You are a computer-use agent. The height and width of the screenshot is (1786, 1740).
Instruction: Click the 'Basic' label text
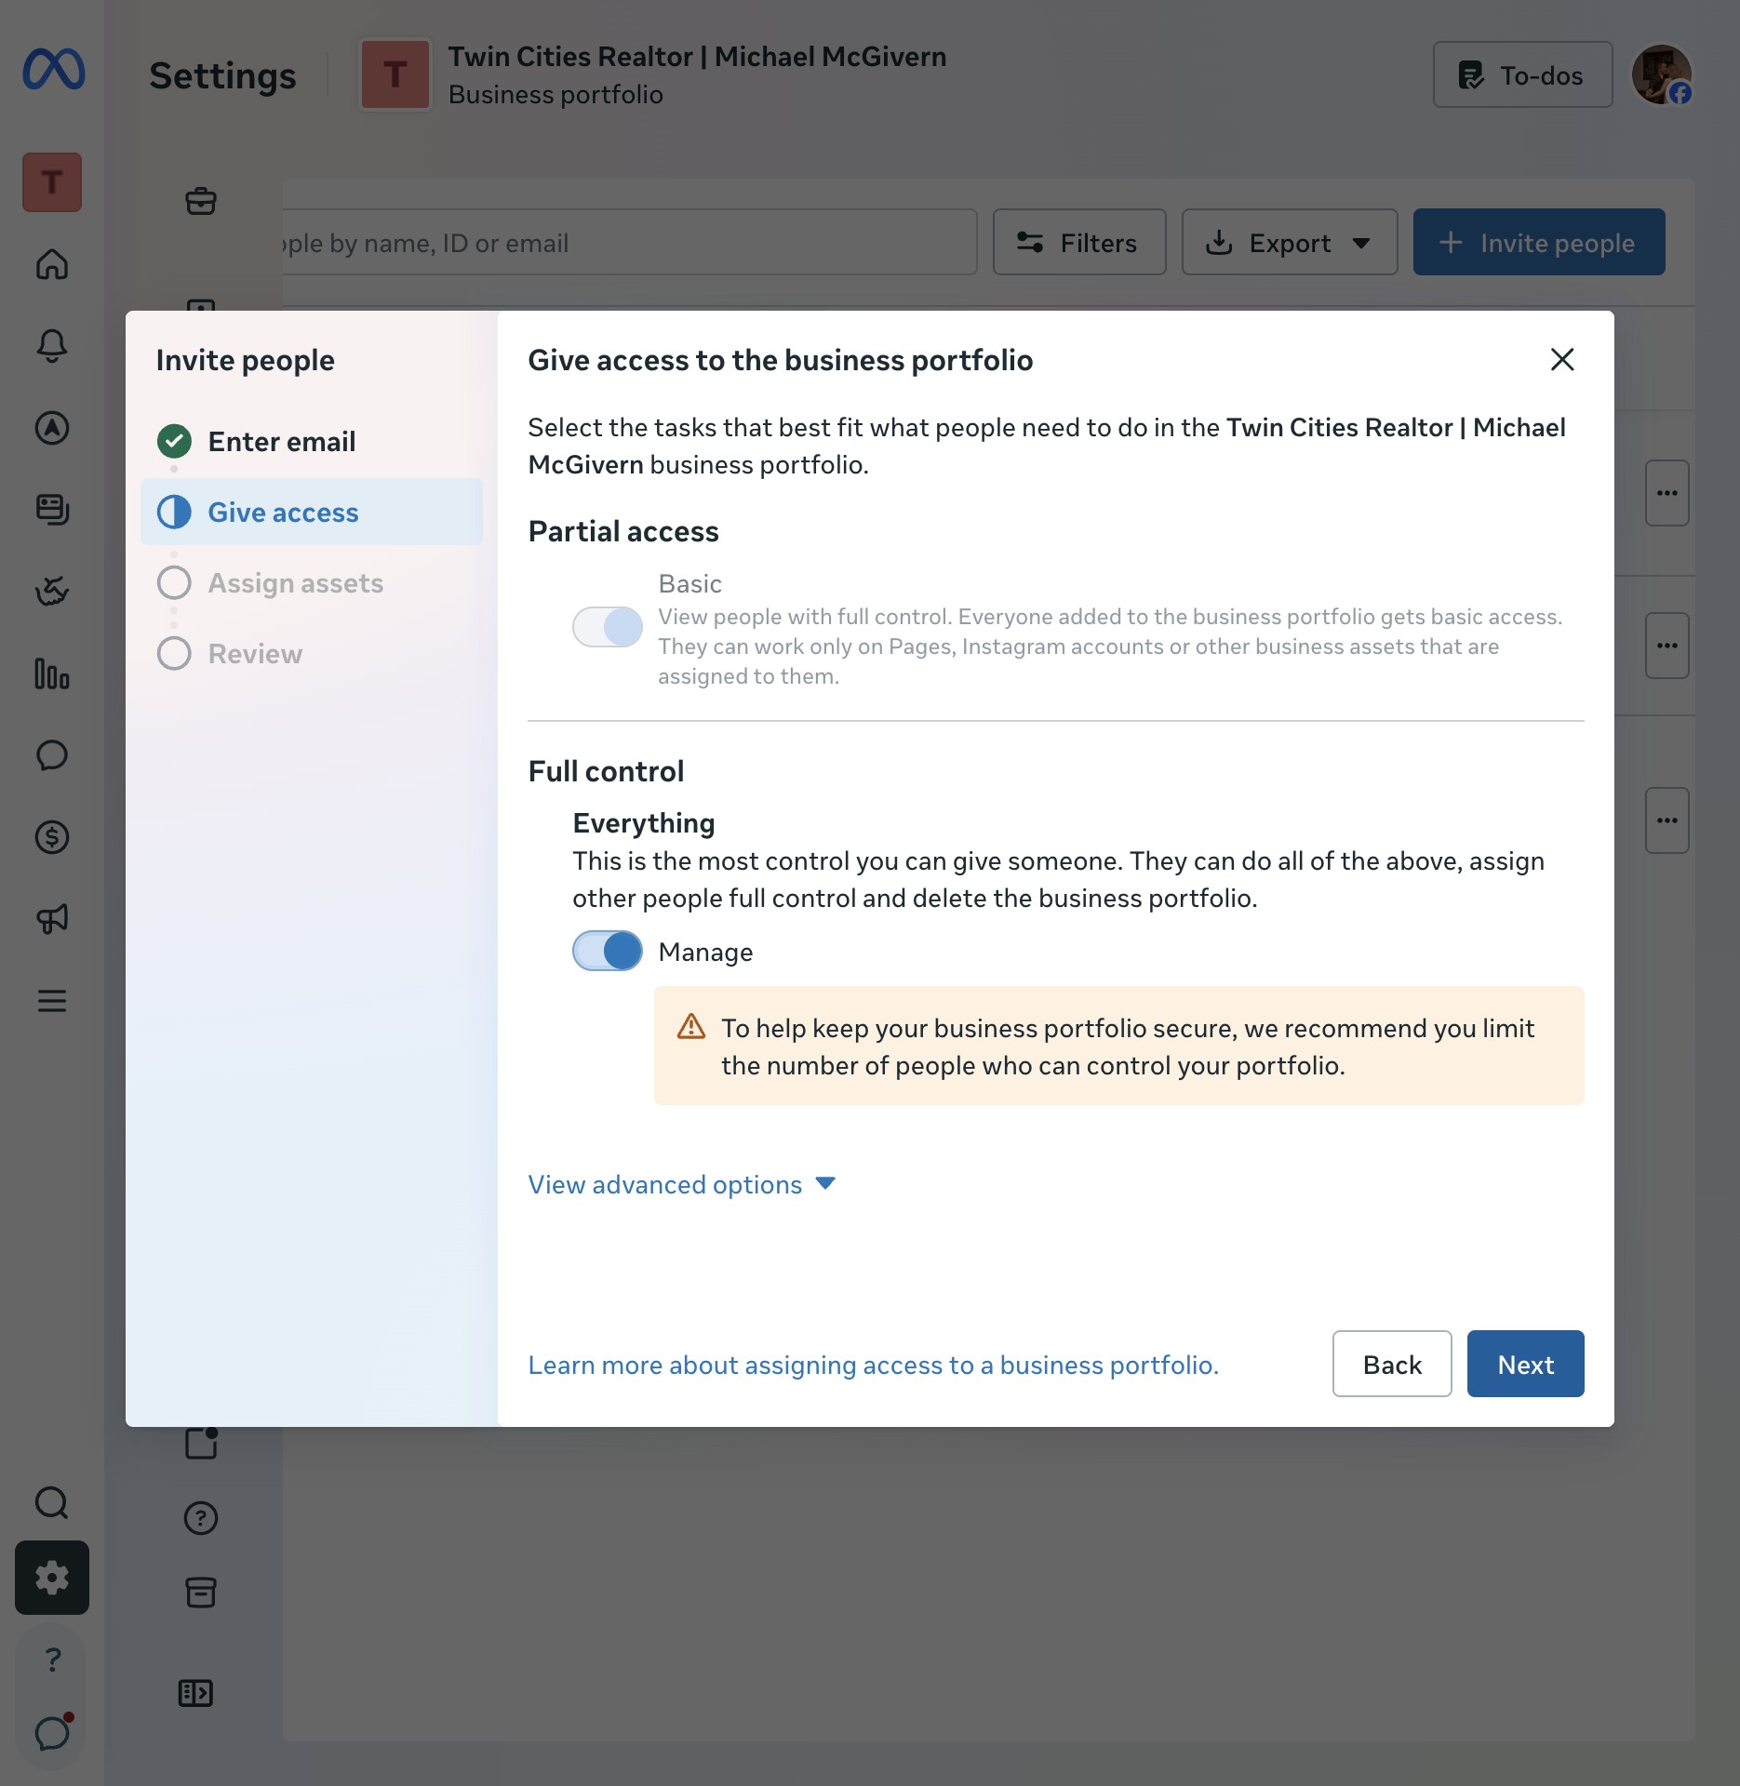tap(689, 583)
